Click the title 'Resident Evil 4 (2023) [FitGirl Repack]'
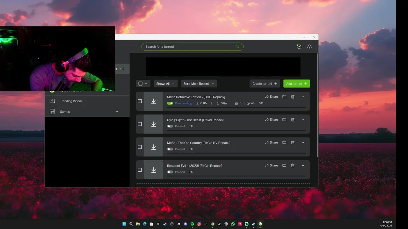Viewport: 408px width, 229px height. (x=194, y=166)
